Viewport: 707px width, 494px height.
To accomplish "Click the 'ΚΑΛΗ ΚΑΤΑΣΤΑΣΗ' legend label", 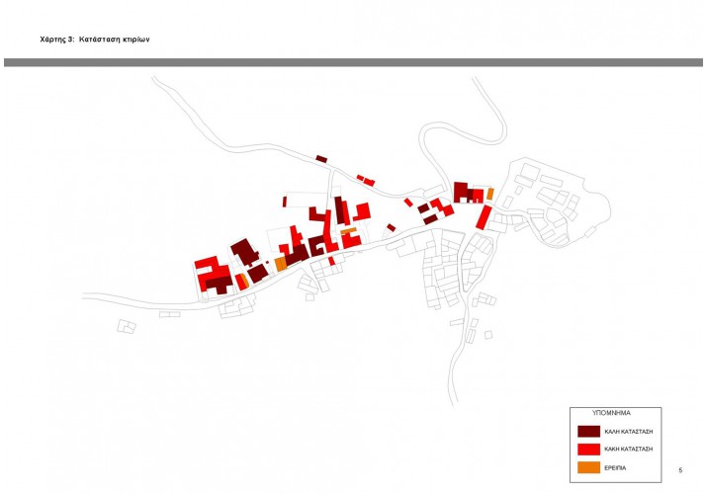I will click(x=629, y=432).
